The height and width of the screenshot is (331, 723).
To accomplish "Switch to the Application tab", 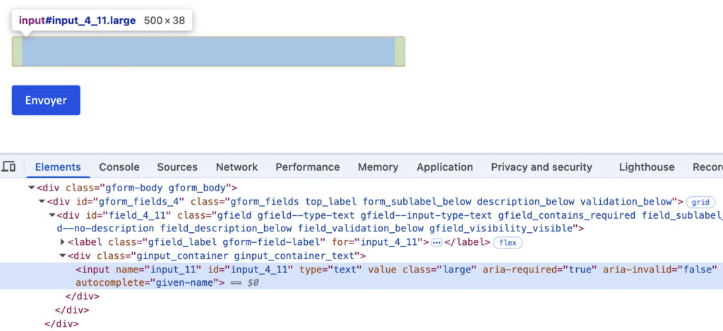I will tap(445, 167).
